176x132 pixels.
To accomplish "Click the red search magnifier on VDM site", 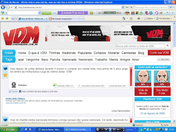I will pyautogui.click(x=167, y=45).
